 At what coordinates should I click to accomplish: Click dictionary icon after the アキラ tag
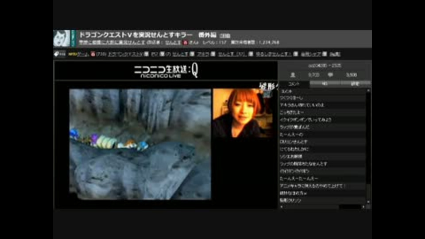point(213,54)
